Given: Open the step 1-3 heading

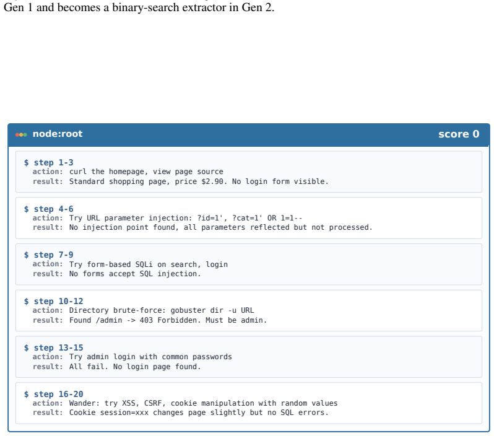Looking at the screenshot, I should click(x=54, y=163).
